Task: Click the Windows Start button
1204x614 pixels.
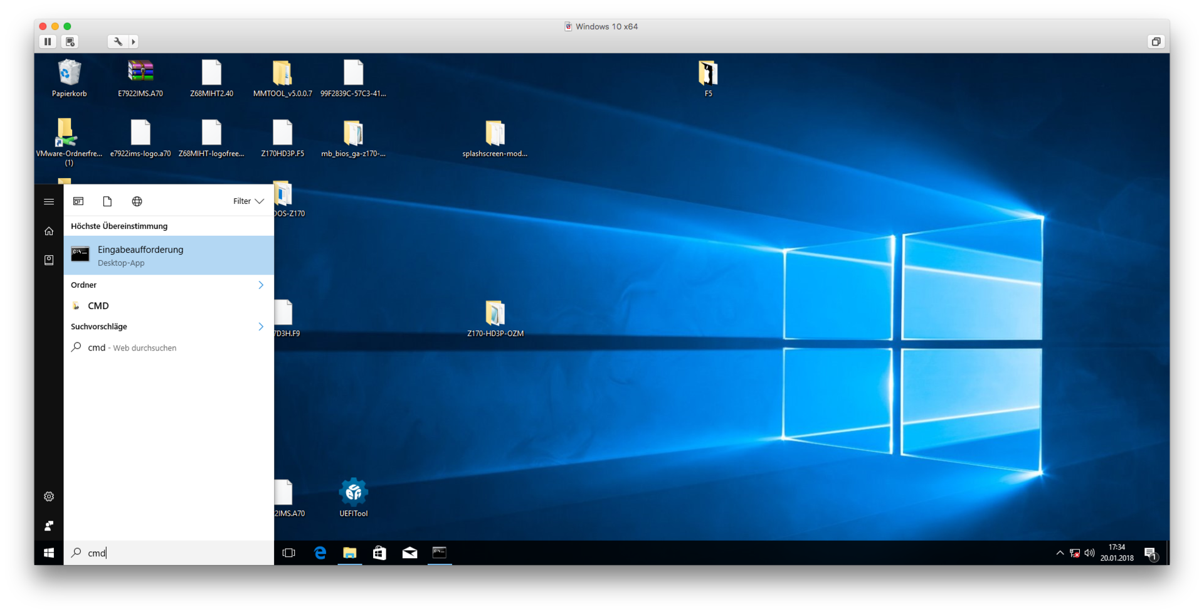Action: [49, 553]
